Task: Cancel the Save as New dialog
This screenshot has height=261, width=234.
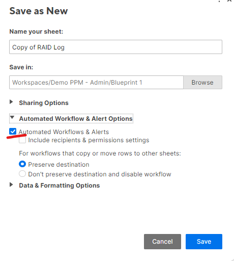Action: pyautogui.click(x=162, y=242)
